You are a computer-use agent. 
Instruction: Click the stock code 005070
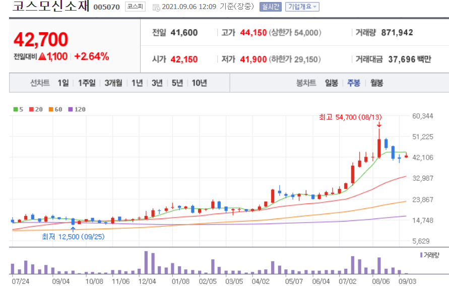(106, 7)
